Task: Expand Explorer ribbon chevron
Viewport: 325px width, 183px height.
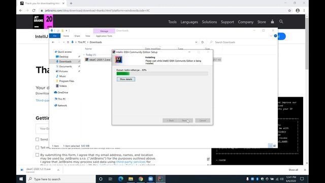Action: pos(271,36)
